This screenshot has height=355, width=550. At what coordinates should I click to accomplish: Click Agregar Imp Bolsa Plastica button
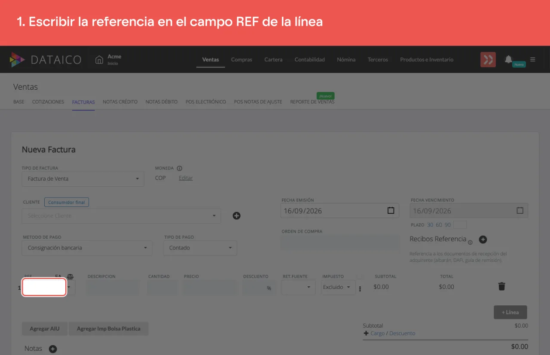tap(109, 329)
